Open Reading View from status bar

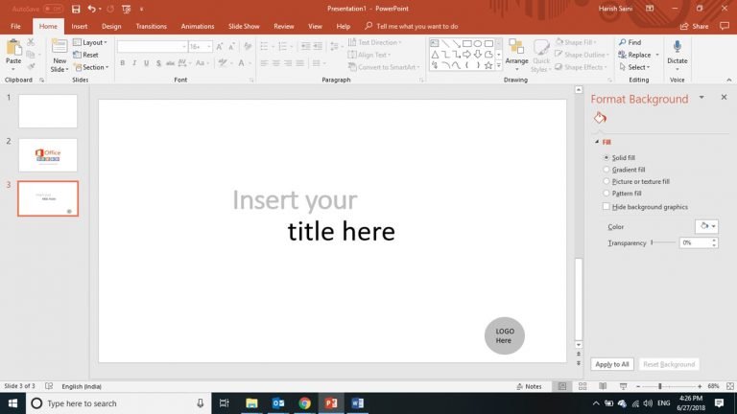coord(602,386)
